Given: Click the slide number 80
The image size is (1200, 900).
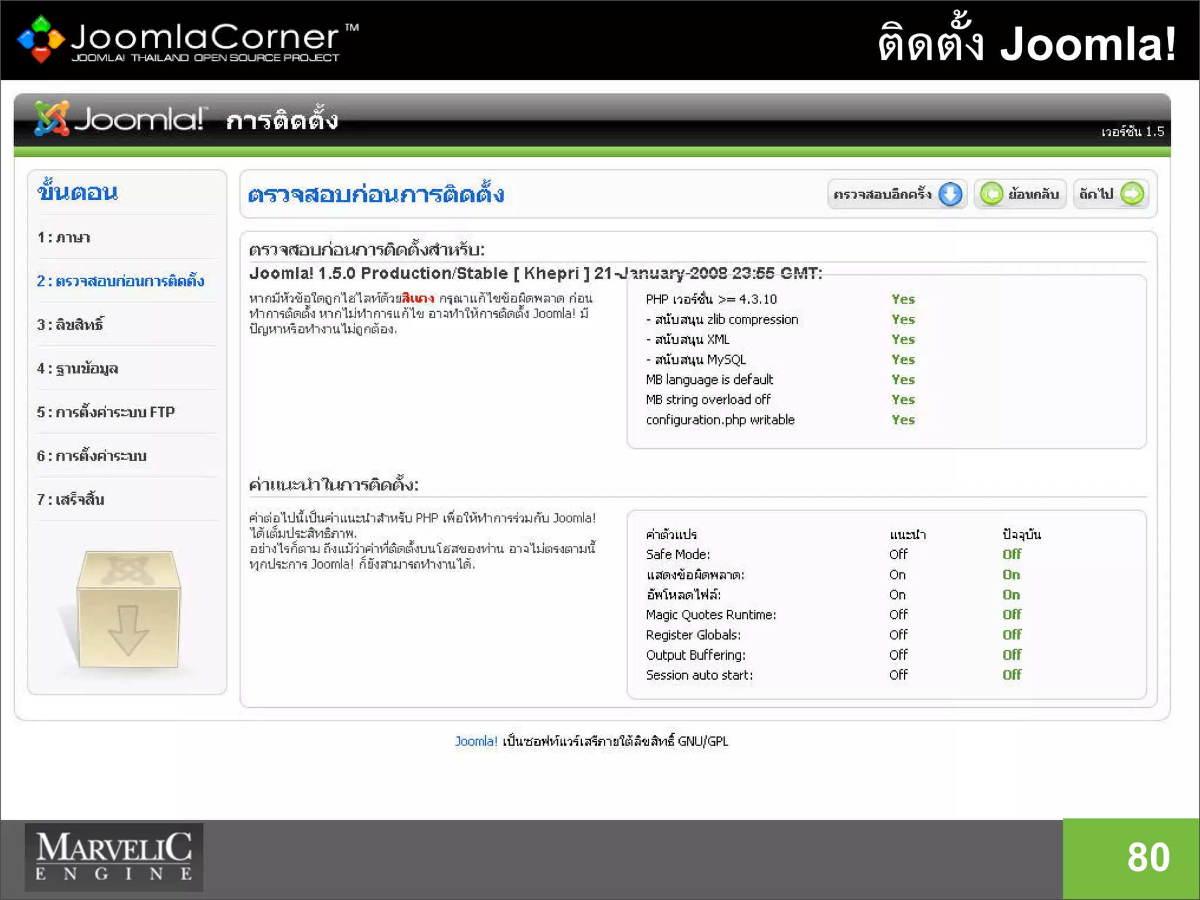Looking at the screenshot, I should 1148,857.
